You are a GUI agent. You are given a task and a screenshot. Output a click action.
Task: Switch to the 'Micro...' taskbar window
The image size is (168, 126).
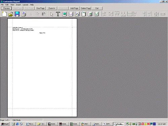click(x=31, y=124)
